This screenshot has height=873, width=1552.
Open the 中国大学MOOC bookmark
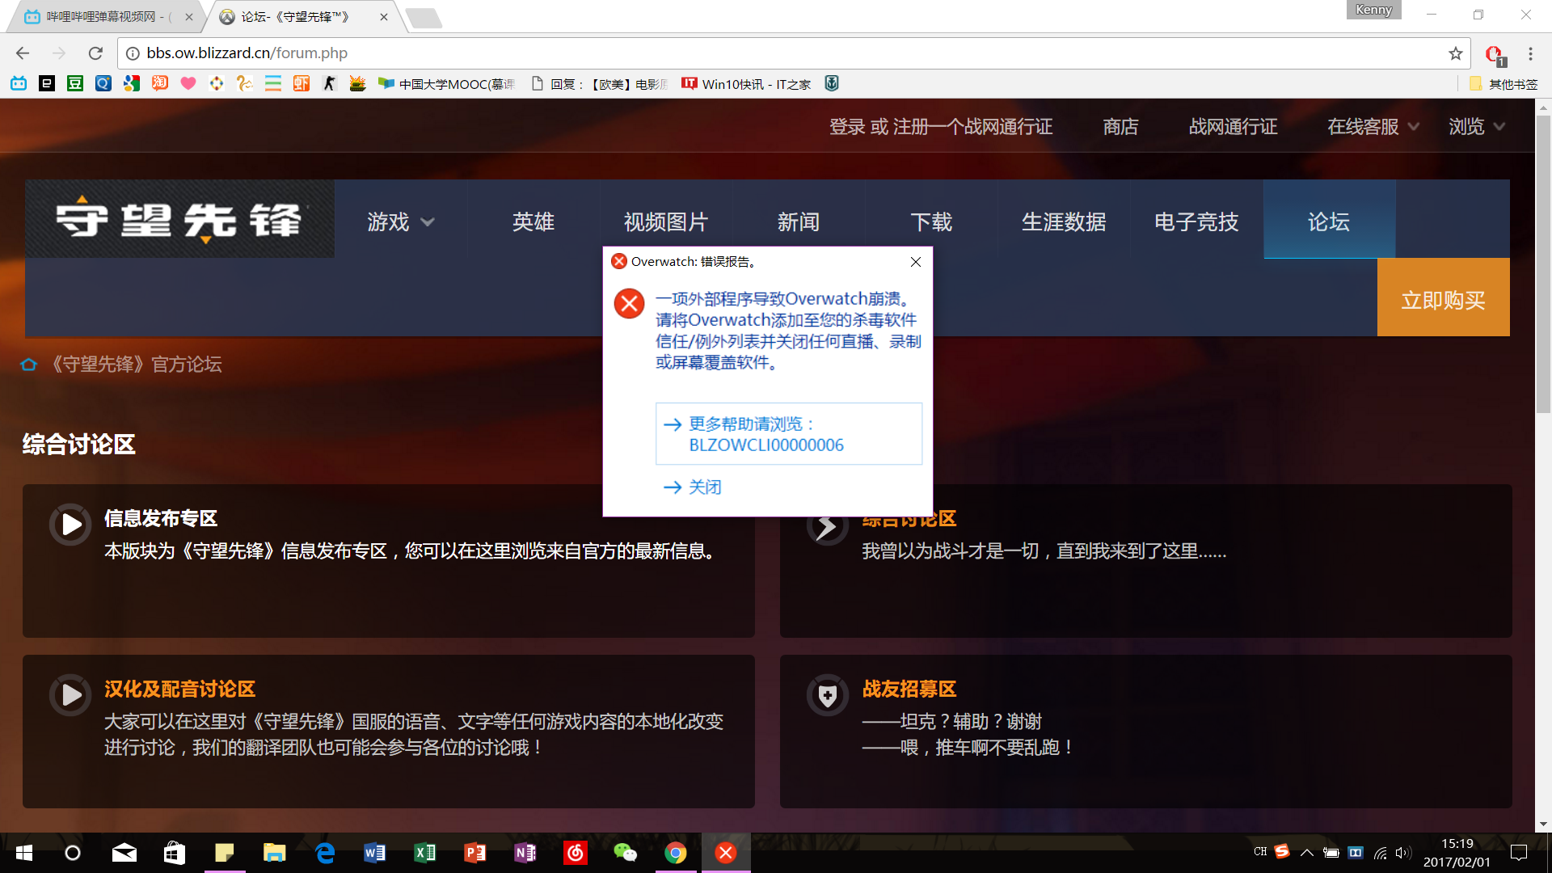point(446,84)
